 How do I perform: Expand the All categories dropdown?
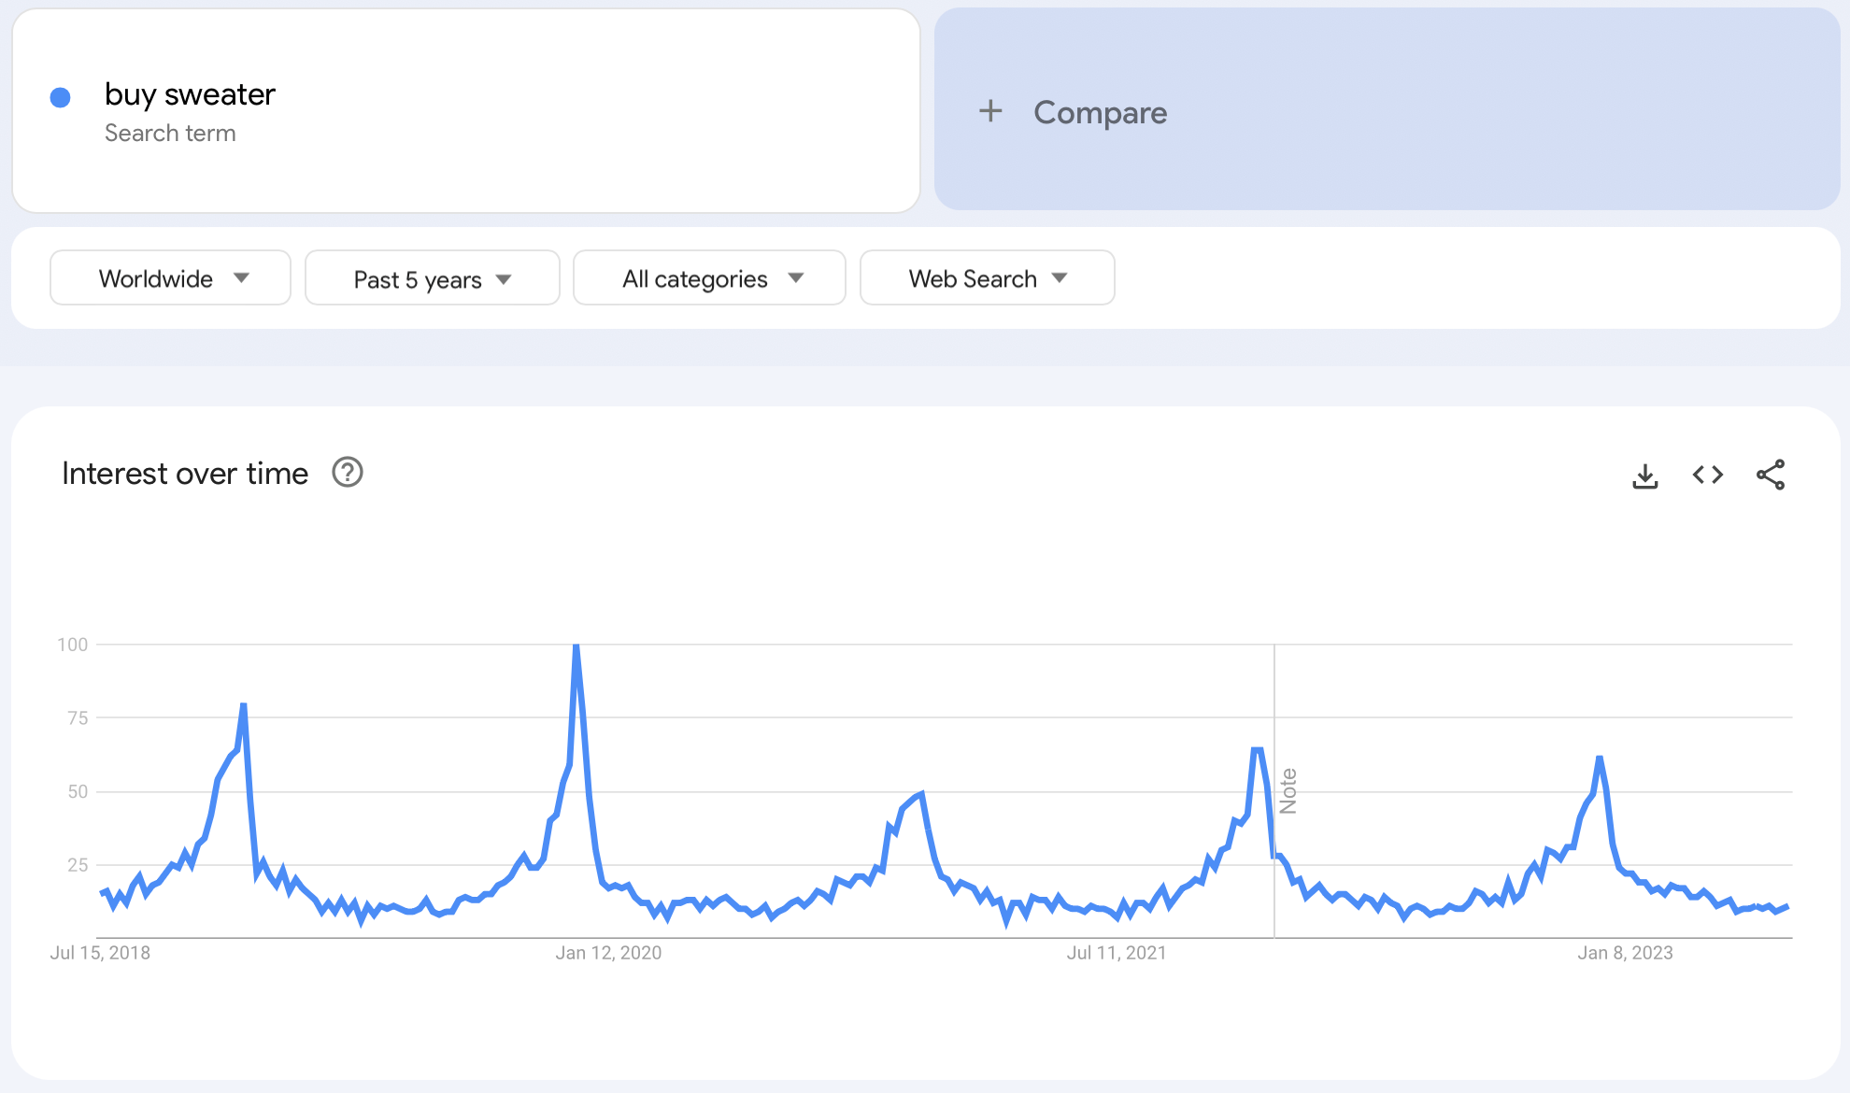(x=709, y=278)
